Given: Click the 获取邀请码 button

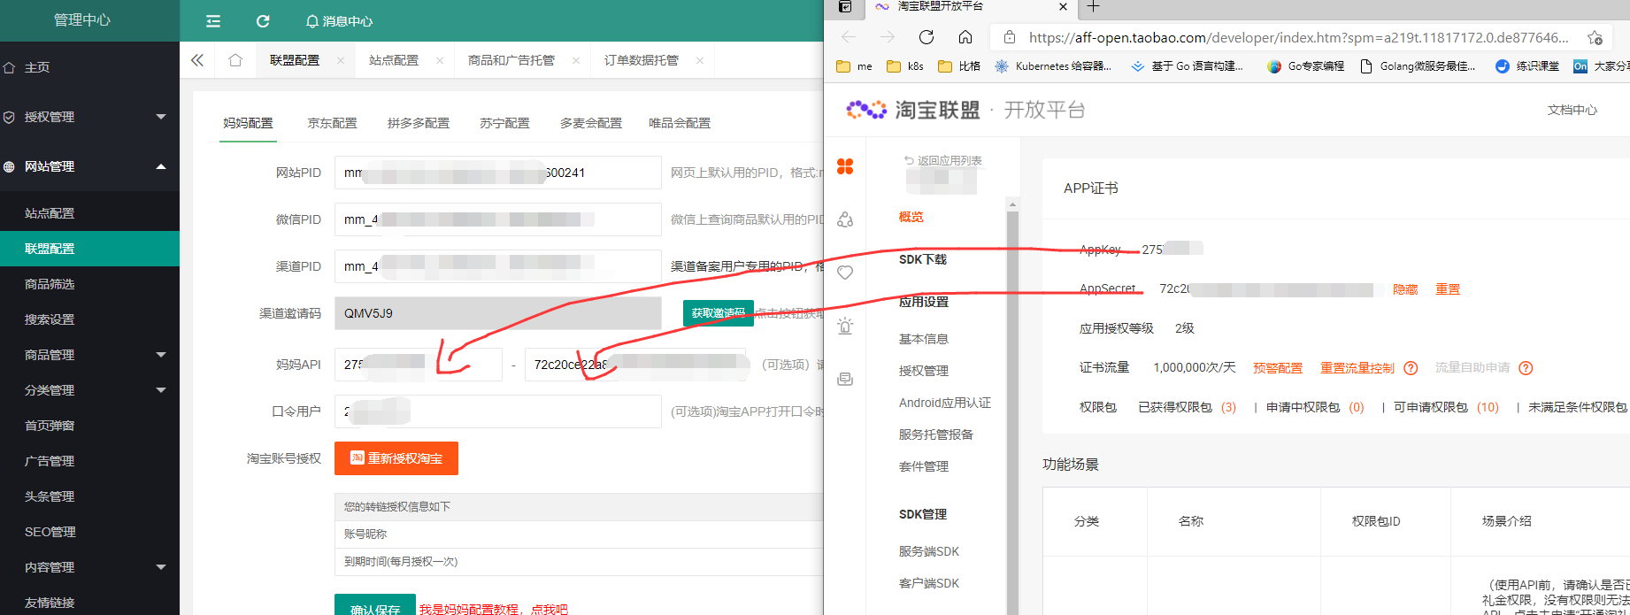Looking at the screenshot, I should [x=718, y=313].
